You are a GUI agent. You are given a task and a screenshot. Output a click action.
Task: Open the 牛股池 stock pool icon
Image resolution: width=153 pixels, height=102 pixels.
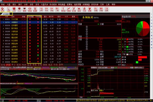68,9
